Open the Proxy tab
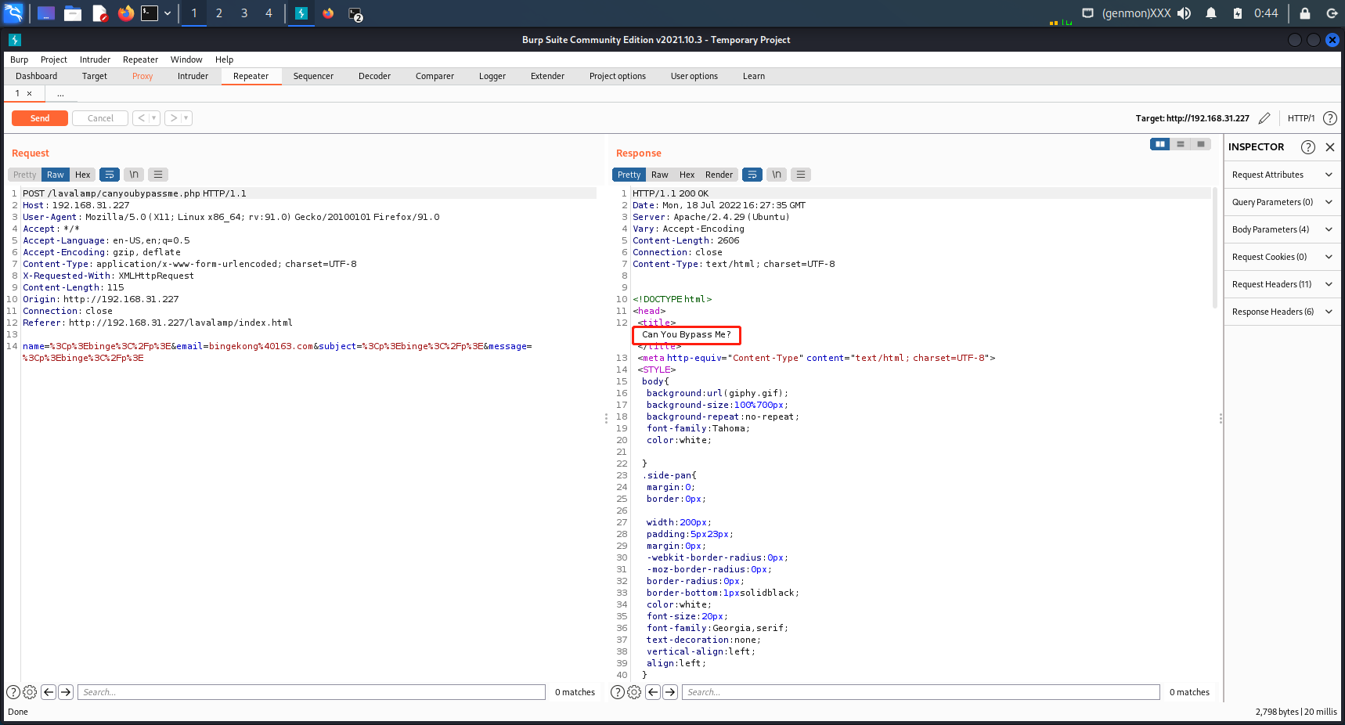The width and height of the screenshot is (1345, 725). point(142,76)
